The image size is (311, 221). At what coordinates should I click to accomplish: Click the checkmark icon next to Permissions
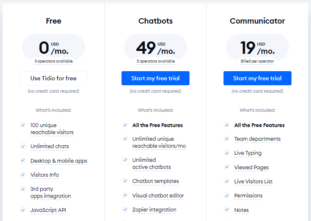coord(227,195)
